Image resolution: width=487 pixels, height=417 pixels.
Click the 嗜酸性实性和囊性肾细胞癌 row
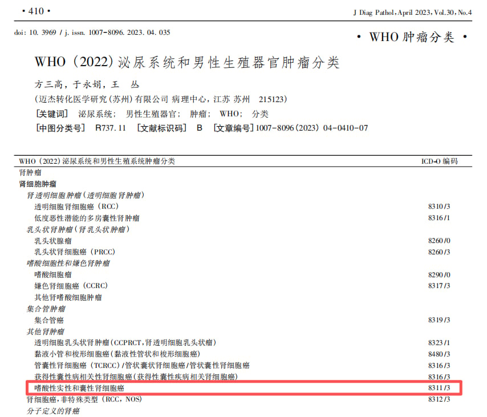click(79, 388)
